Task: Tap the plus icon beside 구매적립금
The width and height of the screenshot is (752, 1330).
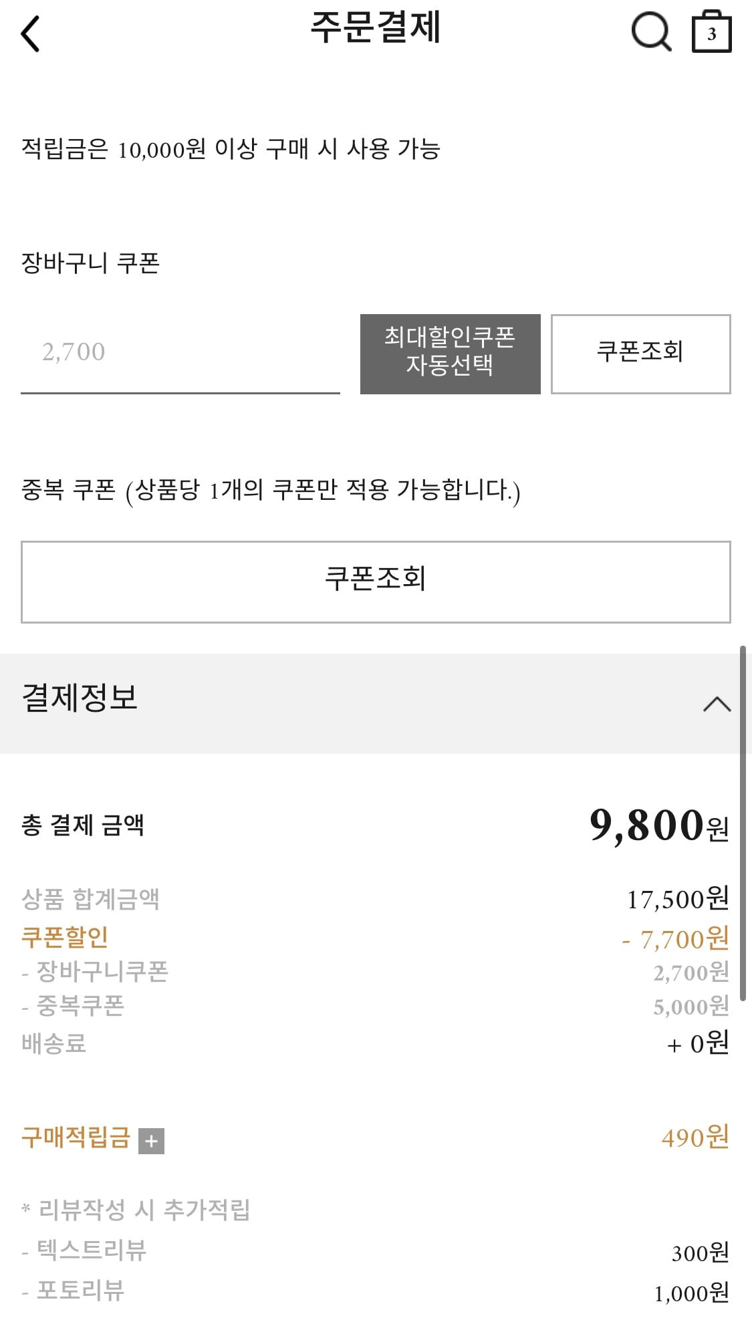Action: pos(151,1141)
